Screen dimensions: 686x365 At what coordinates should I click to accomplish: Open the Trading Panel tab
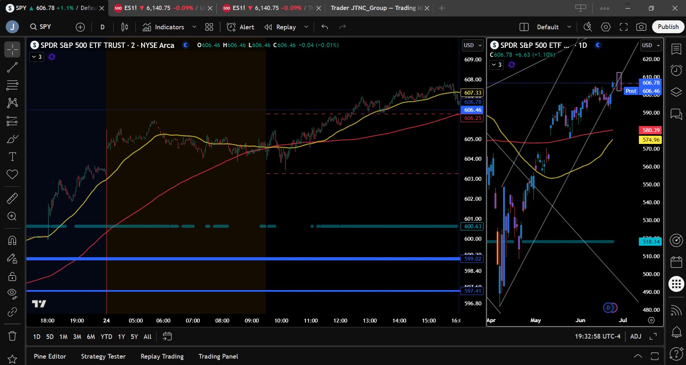(218, 356)
